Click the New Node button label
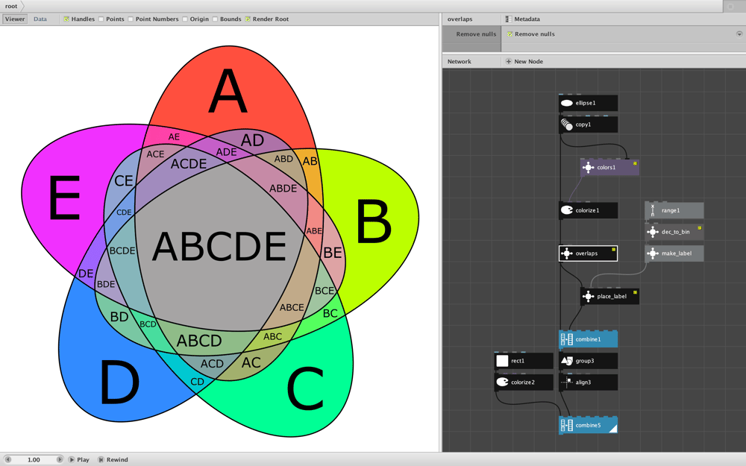Image resolution: width=746 pixels, height=466 pixels. point(529,61)
